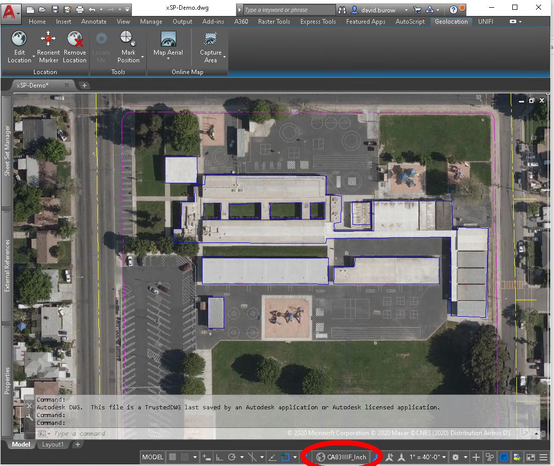This screenshot has height=466, width=554.
Task: Add a new layout with plus button
Action: coord(78,444)
